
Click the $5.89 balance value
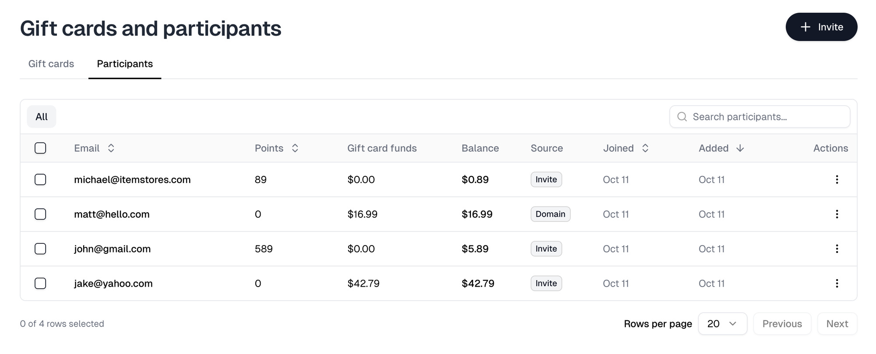[x=475, y=249]
